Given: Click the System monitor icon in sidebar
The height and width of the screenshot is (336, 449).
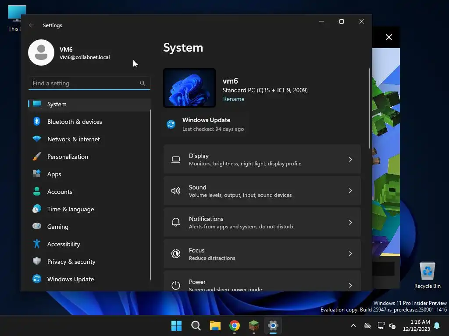Looking at the screenshot, I should (37, 104).
